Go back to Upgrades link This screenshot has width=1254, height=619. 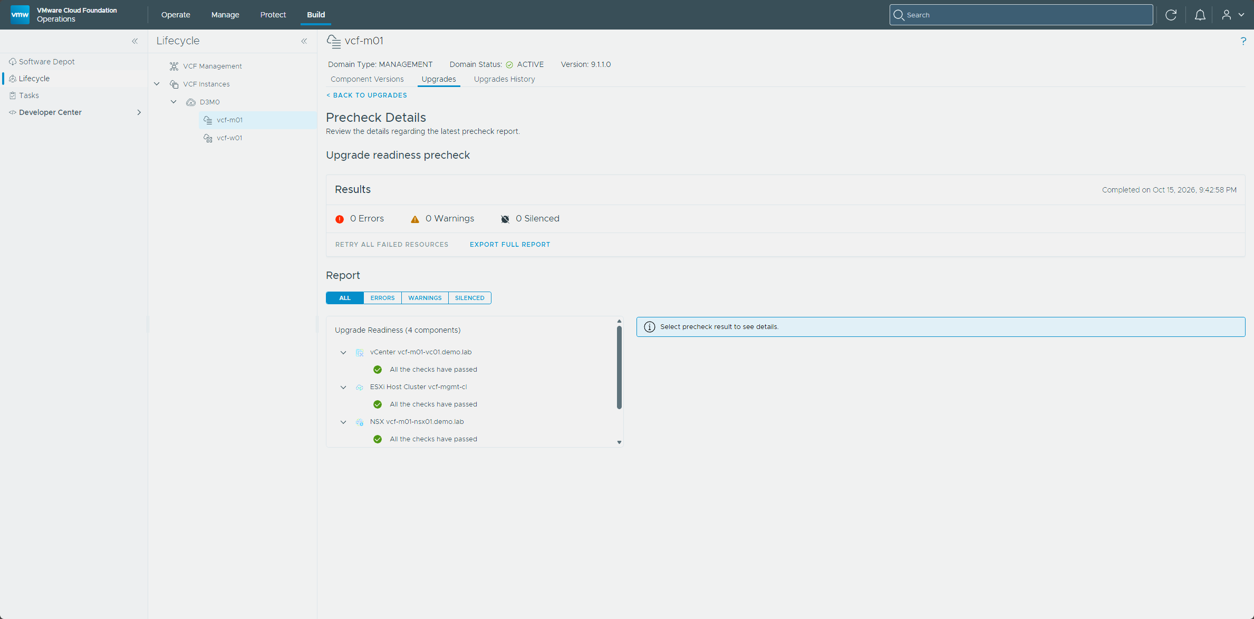tap(367, 95)
